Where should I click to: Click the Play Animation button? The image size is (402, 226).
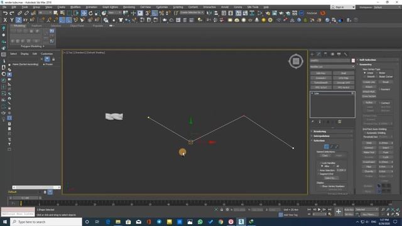tap(319, 210)
